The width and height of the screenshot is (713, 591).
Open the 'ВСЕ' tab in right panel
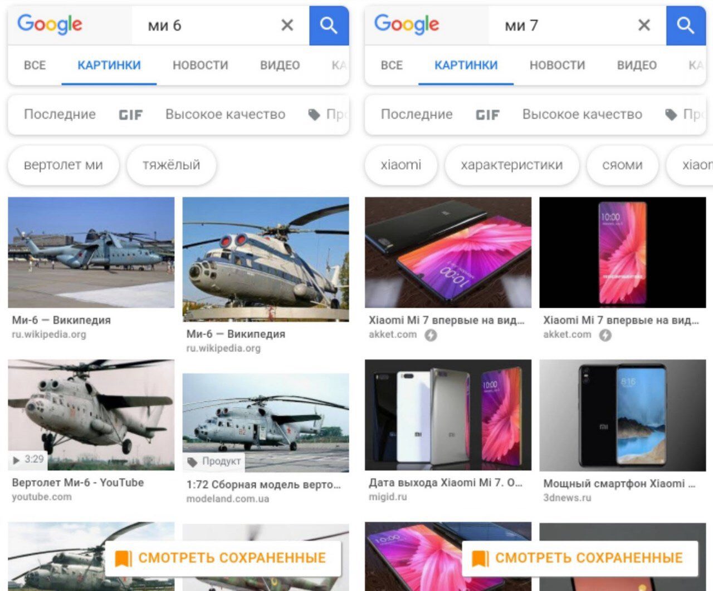[392, 65]
